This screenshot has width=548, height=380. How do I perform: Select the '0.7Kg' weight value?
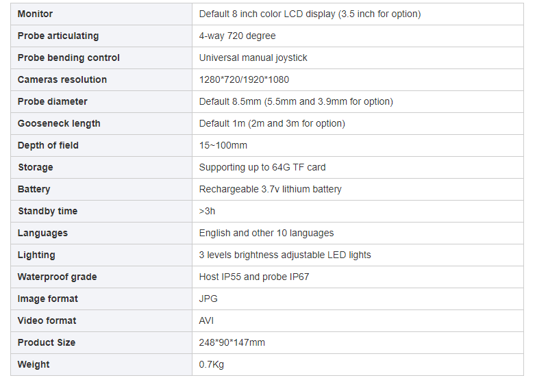pyautogui.click(x=212, y=365)
